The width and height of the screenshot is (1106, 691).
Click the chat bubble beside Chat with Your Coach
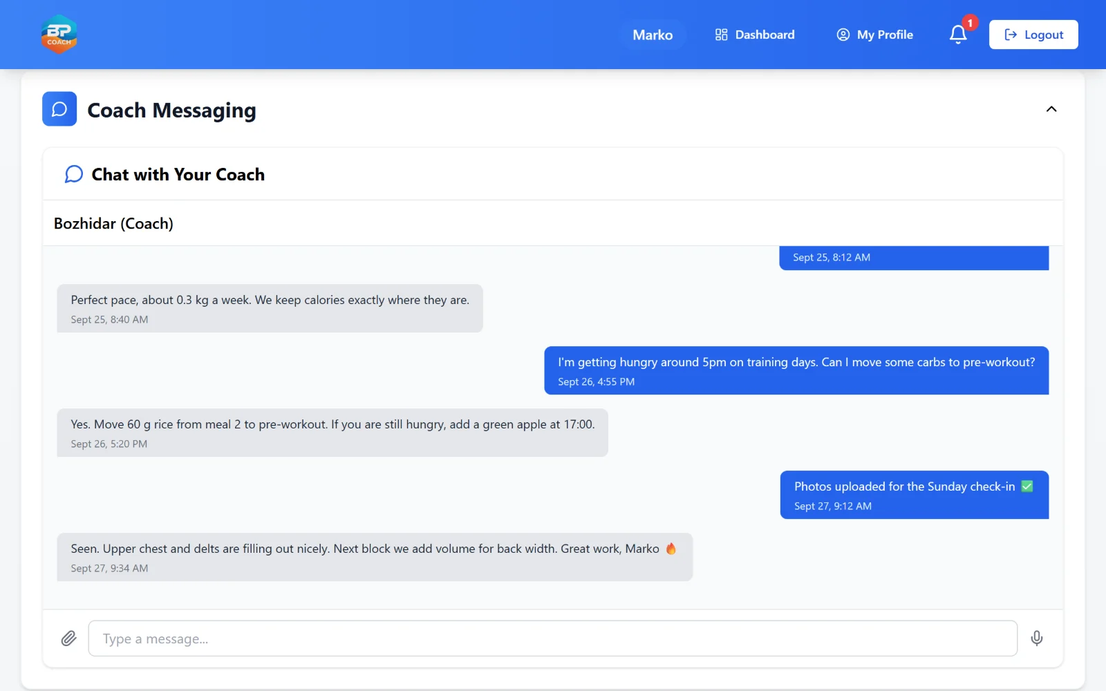(x=74, y=174)
